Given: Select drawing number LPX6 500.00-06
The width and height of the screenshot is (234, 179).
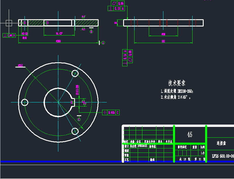Looking at the screenshot, I should pyautogui.click(x=223, y=156).
